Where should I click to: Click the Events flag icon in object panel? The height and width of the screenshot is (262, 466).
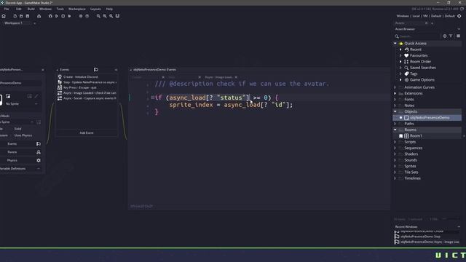39,144
